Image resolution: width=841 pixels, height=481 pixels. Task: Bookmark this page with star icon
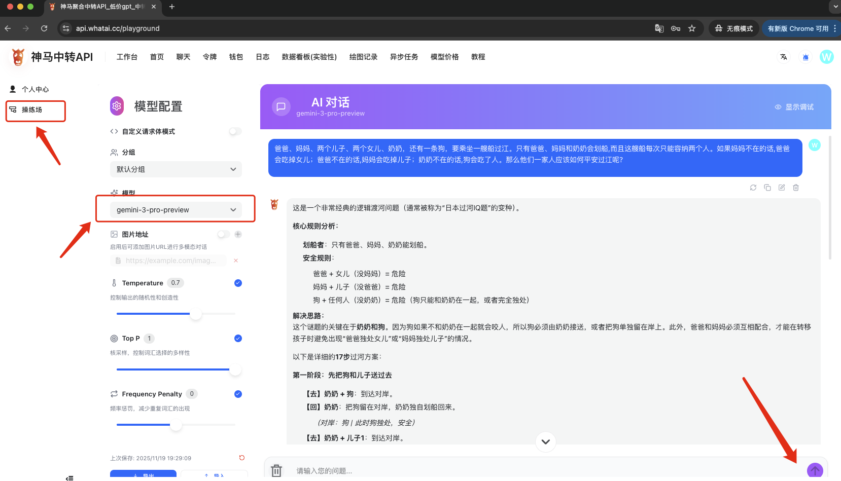point(692,28)
